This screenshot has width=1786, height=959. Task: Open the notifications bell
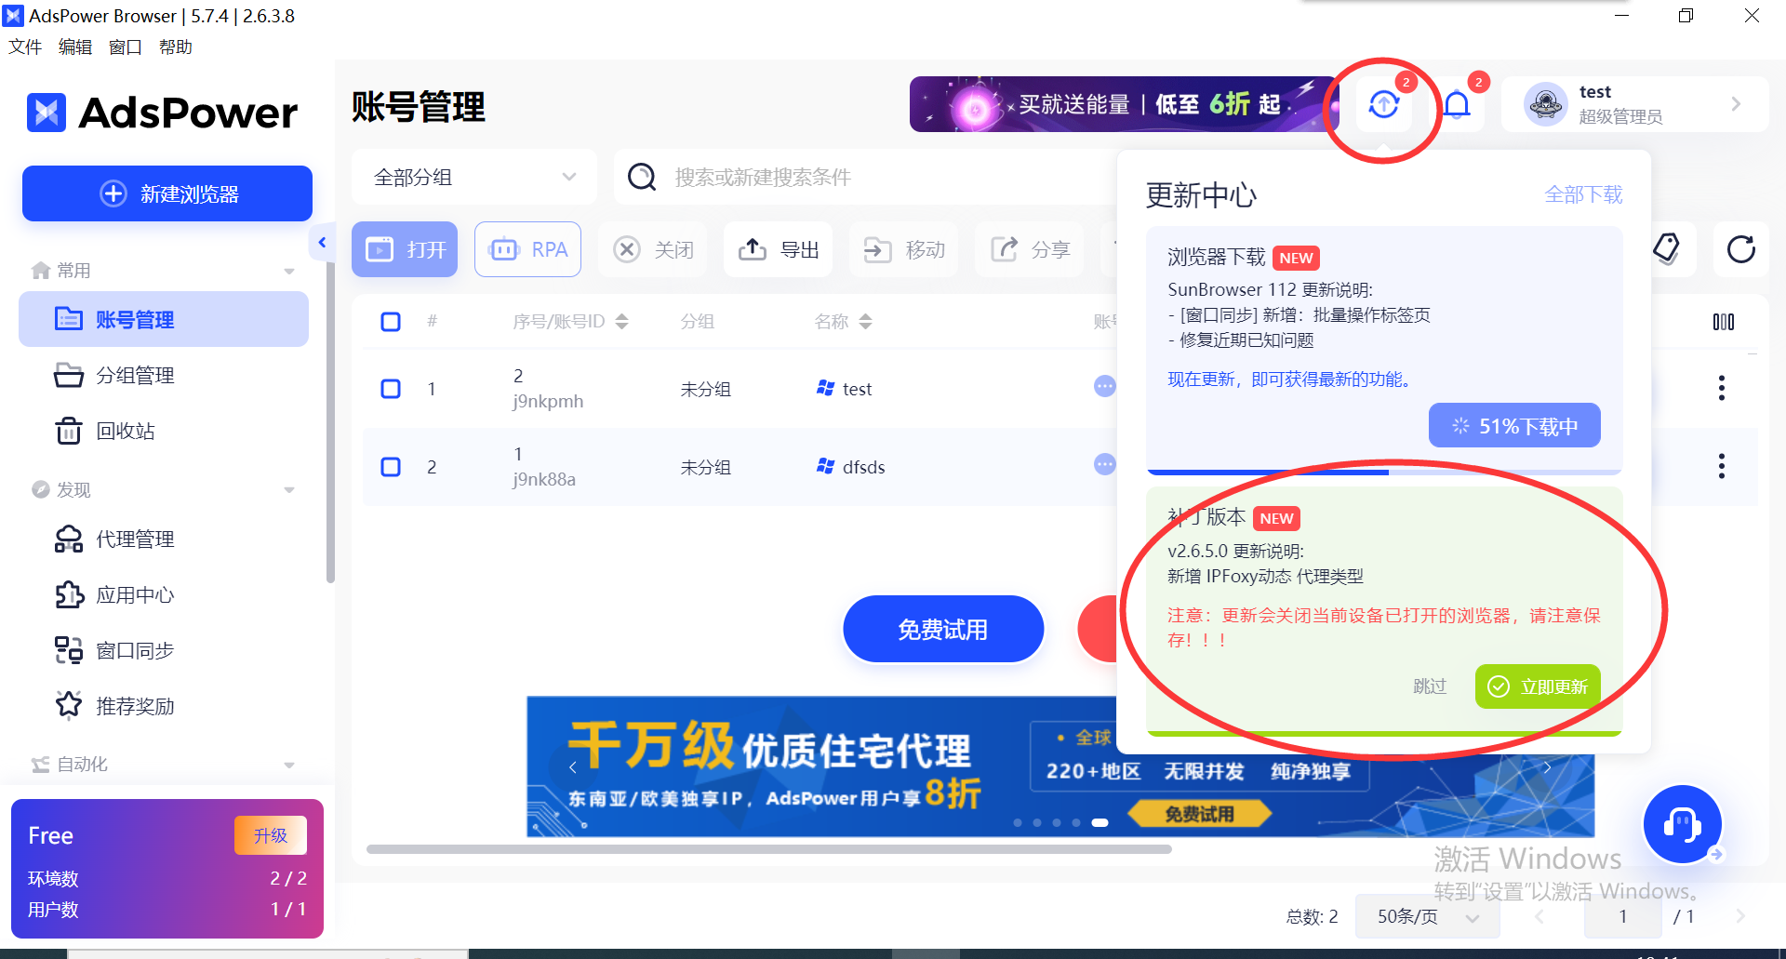[1457, 104]
